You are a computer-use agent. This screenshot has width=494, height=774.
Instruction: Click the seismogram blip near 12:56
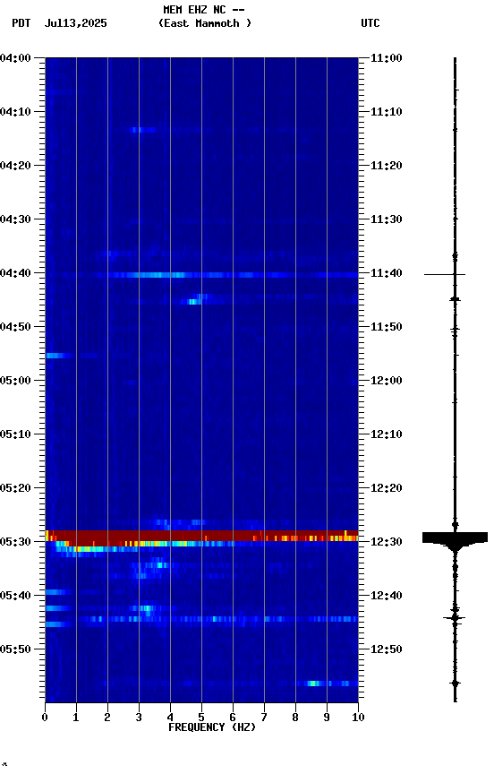coord(455,684)
